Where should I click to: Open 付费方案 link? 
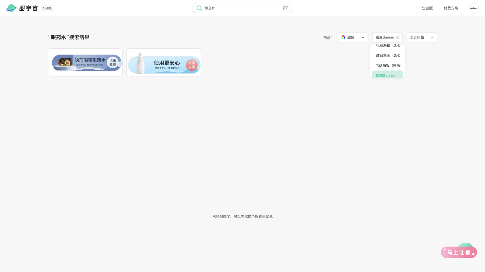[451, 8]
